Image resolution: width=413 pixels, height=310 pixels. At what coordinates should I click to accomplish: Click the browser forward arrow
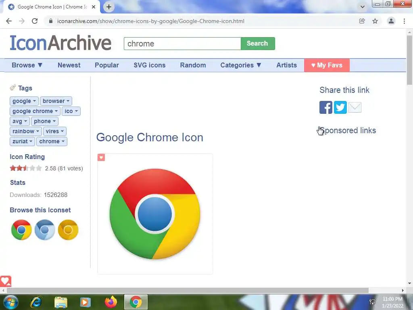click(22, 21)
